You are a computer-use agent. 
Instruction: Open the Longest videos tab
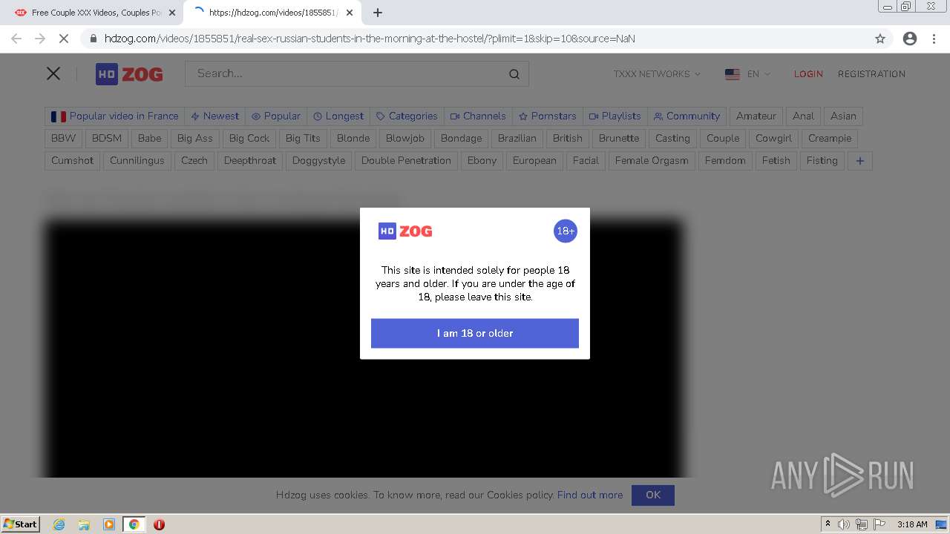click(338, 116)
